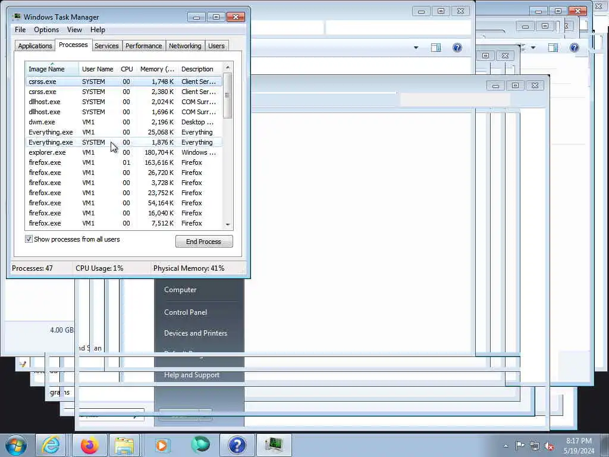This screenshot has width=609, height=457.
Task: Sort by Description column header
Action: point(200,69)
